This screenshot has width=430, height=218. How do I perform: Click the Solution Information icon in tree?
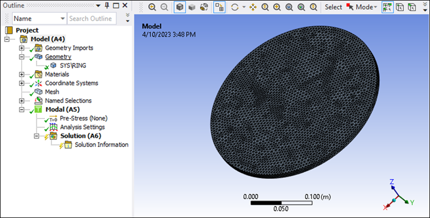pos(68,144)
